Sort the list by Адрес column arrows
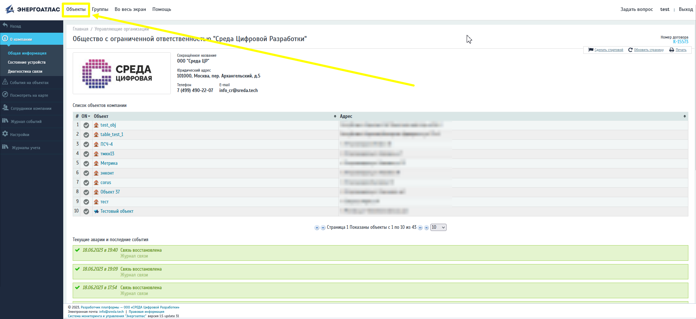This screenshot has width=696, height=319. [x=684, y=116]
